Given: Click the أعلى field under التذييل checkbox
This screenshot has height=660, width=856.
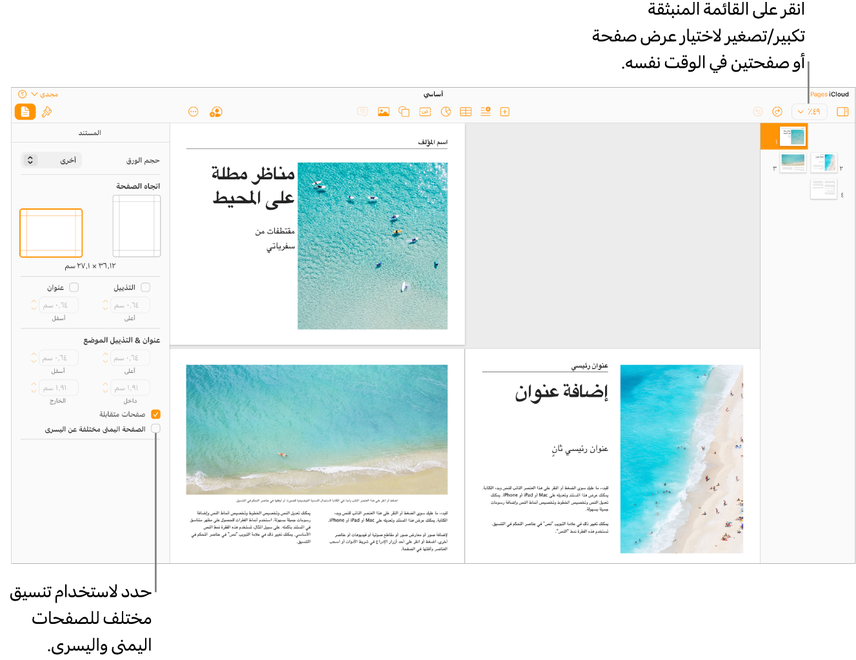Looking at the screenshot, I should [x=130, y=305].
